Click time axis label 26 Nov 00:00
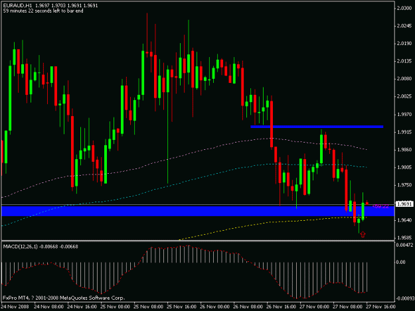415x311 pixels. point(215,307)
